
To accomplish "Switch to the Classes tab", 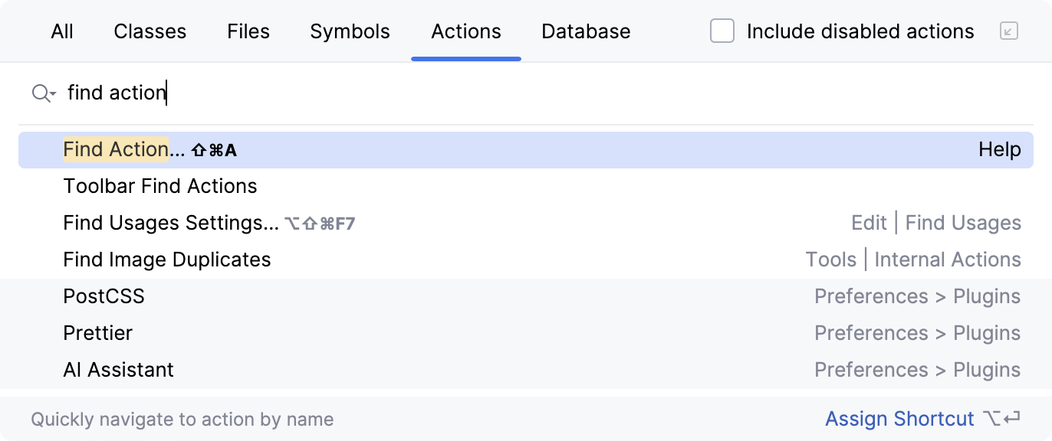I will click(150, 31).
